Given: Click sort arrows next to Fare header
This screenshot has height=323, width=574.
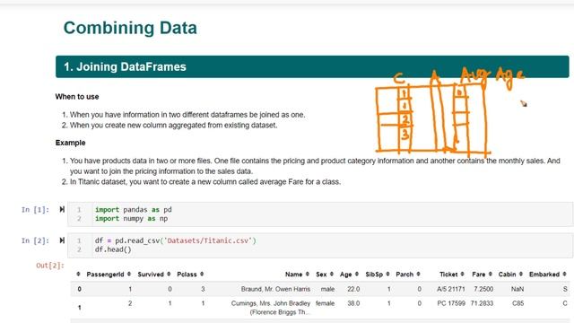Looking at the screenshot, I should tap(491, 274).
